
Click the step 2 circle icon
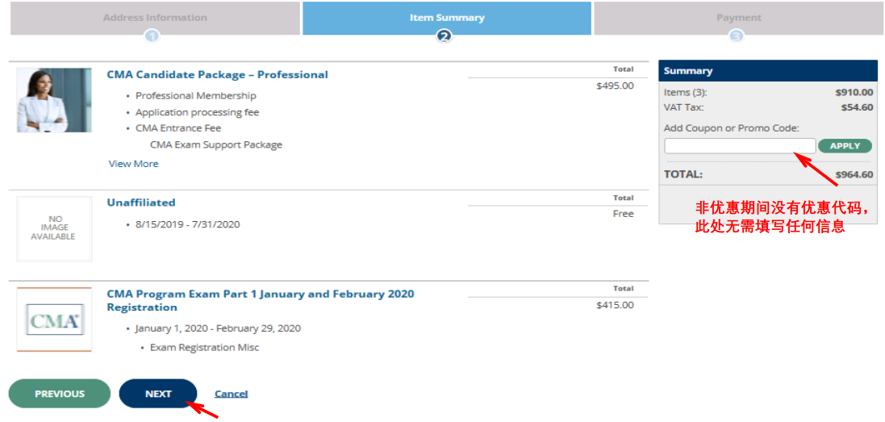[x=444, y=36]
